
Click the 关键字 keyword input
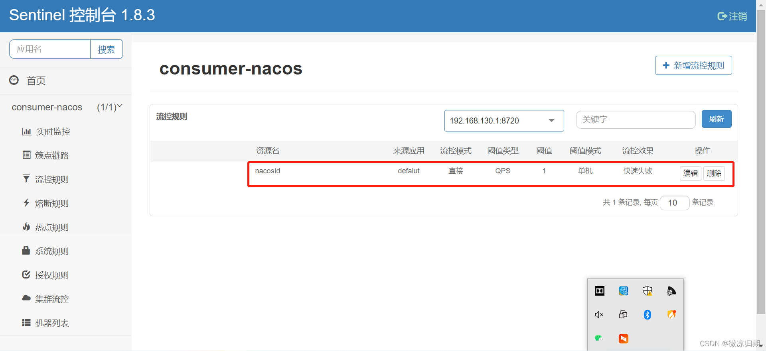tap(636, 120)
